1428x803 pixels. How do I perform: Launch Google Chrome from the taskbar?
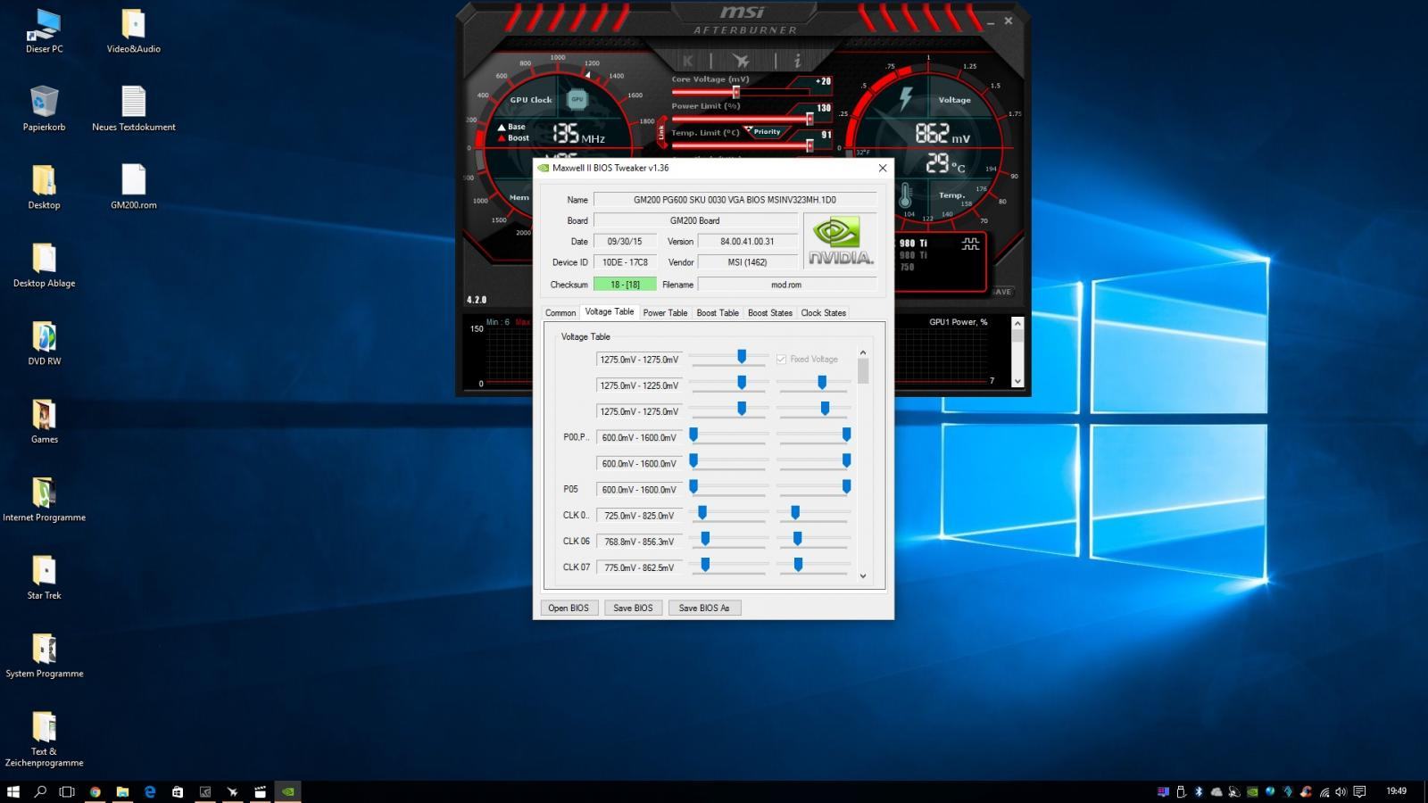pyautogui.click(x=95, y=791)
